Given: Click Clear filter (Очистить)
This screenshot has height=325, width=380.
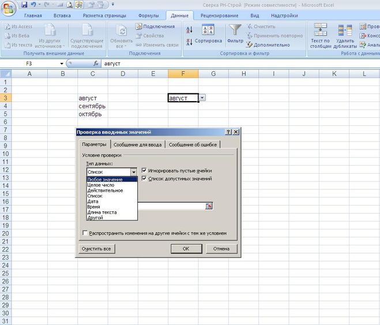Looking at the screenshot, I should (261, 27).
